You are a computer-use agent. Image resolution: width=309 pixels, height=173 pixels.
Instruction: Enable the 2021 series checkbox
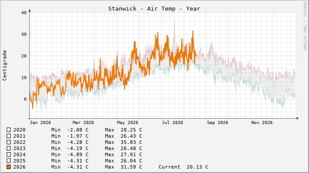click(9, 136)
